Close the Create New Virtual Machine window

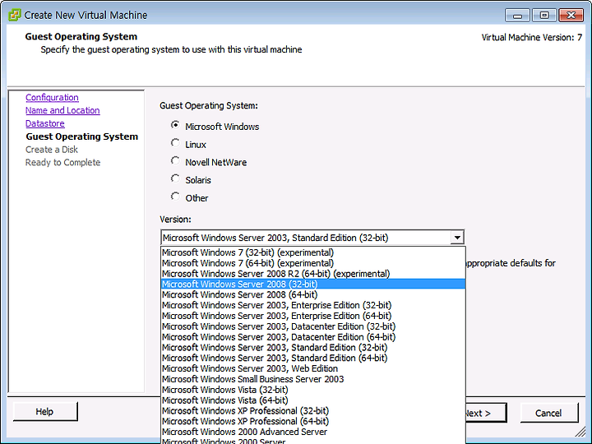click(571, 16)
